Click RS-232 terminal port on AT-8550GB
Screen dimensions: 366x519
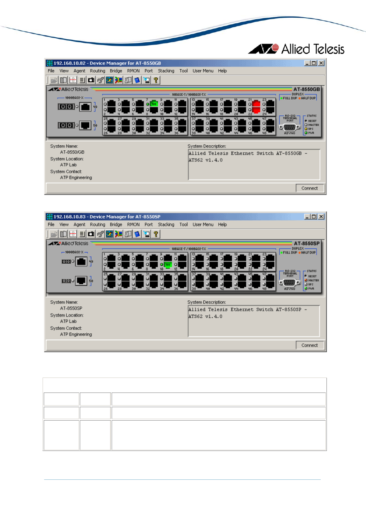pos(290,127)
